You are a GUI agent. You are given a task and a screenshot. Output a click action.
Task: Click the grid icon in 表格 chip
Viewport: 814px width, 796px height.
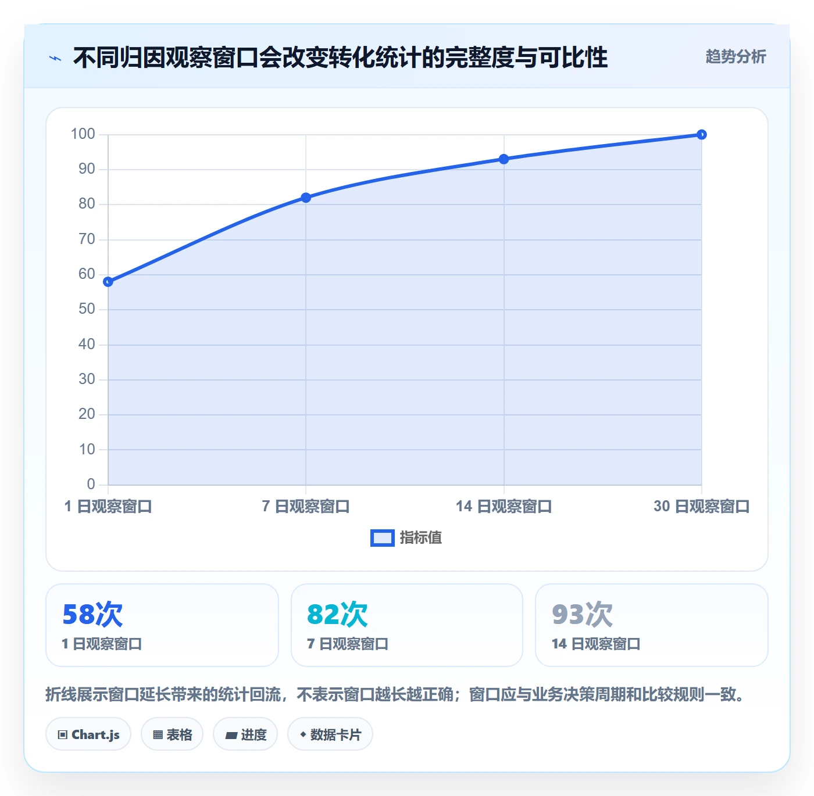click(x=158, y=735)
